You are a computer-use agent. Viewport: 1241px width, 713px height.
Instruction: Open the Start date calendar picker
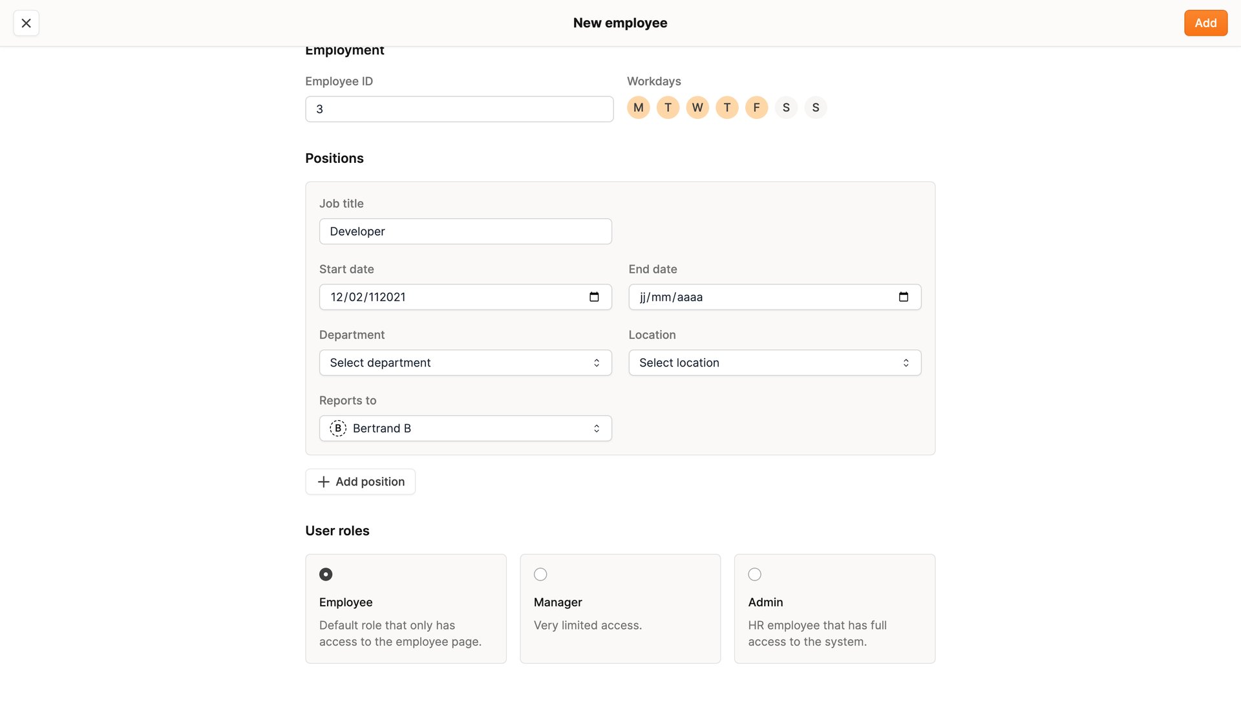(x=593, y=297)
